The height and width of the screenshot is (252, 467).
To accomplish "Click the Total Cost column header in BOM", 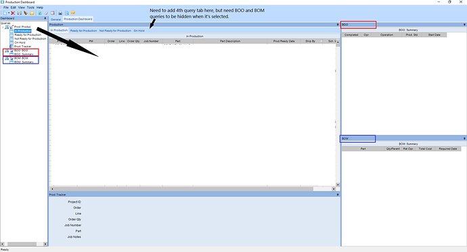I will coord(425,149).
